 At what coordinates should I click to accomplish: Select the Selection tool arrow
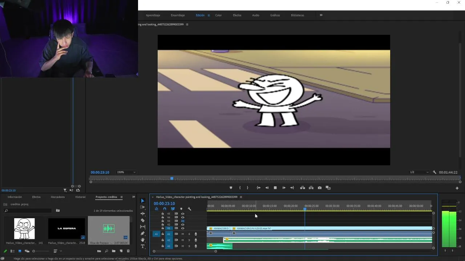point(142,201)
